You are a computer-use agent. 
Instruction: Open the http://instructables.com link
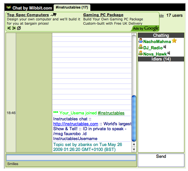point(76,124)
